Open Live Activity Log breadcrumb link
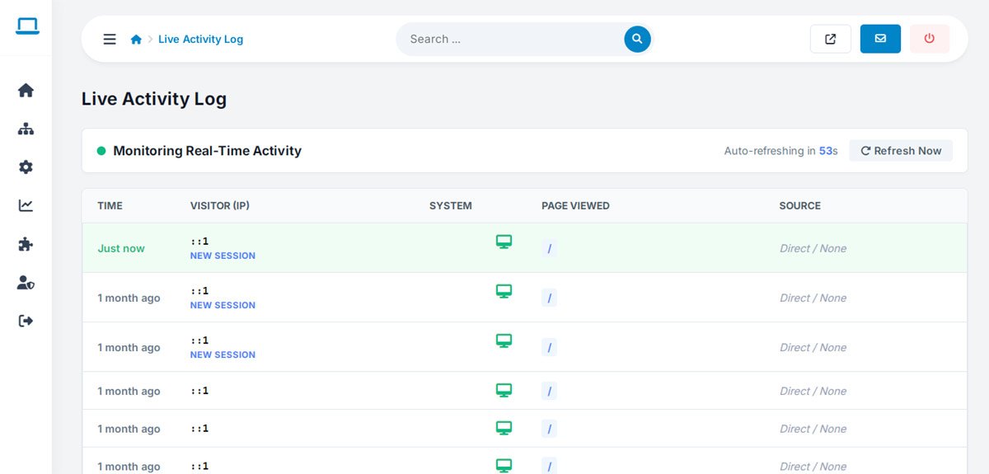The width and height of the screenshot is (989, 474). click(200, 39)
